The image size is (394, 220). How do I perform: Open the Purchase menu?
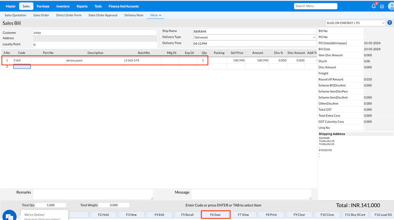pos(43,6)
